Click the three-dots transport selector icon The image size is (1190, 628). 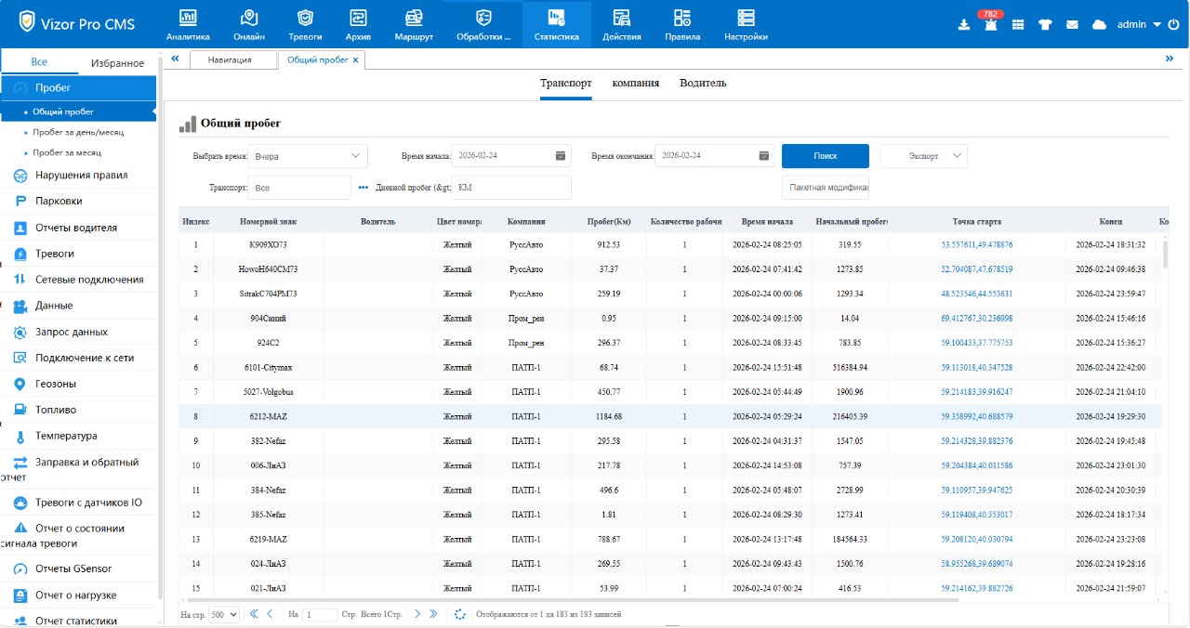tap(364, 188)
